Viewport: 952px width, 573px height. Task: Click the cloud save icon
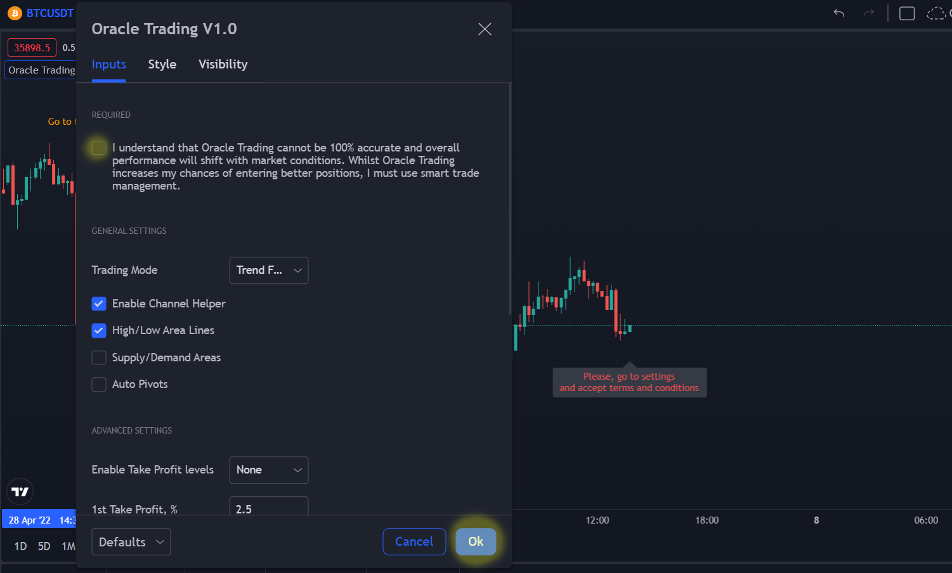click(936, 13)
